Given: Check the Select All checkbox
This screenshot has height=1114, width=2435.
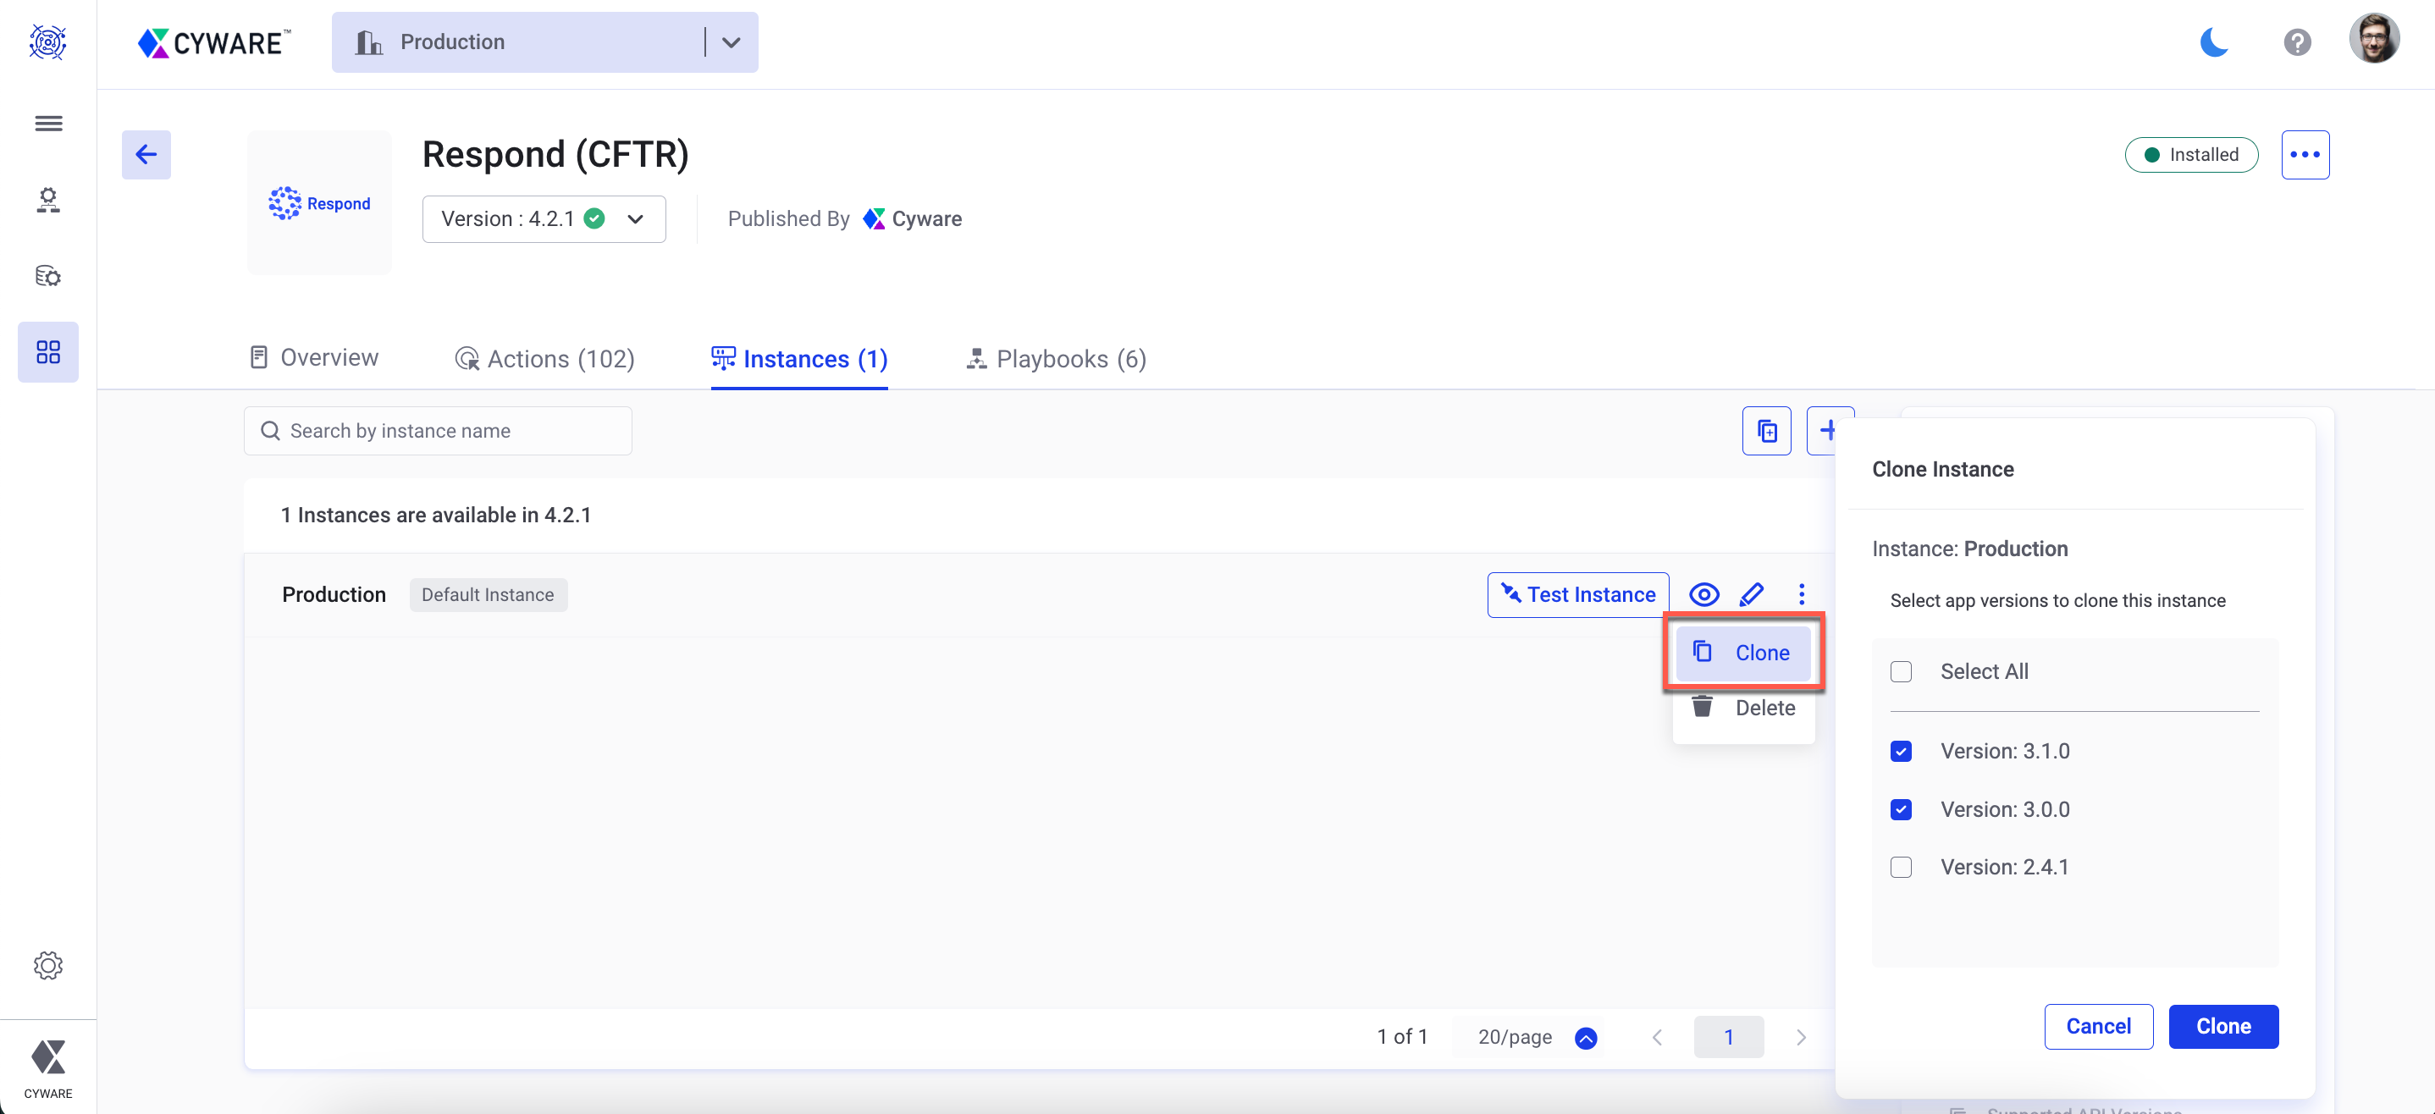Looking at the screenshot, I should (x=1901, y=672).
